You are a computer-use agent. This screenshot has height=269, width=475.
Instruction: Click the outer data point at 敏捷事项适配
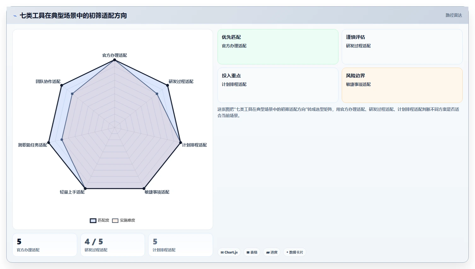(x=144, y=188)
